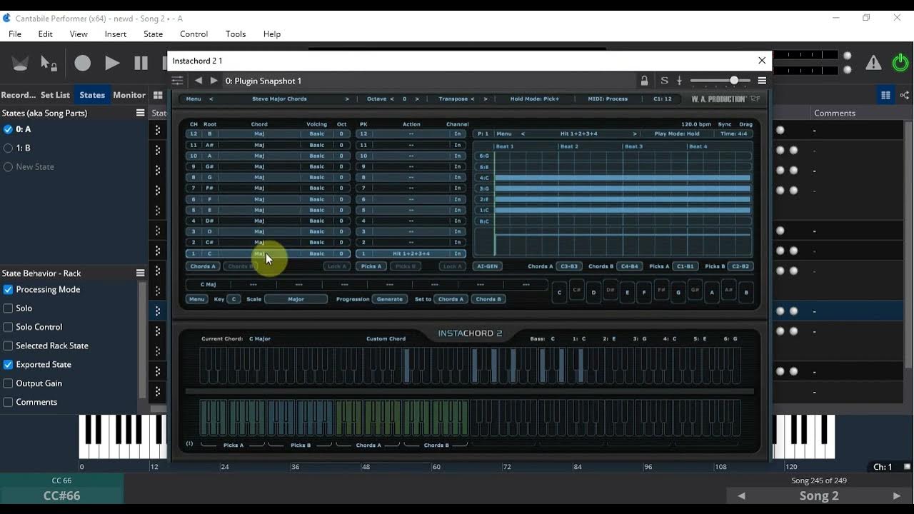This screenshot has width=914, height=514.
Task: Open the Picks B range C2-B2 selector
Action: [x=740, y=266]
